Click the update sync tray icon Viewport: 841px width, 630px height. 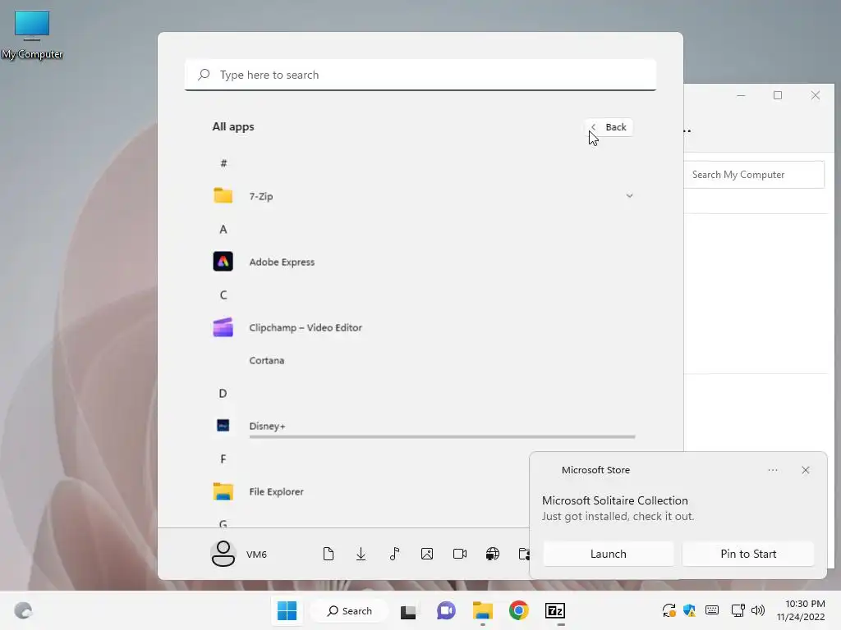pyautogui.click(x=669, y=610)
